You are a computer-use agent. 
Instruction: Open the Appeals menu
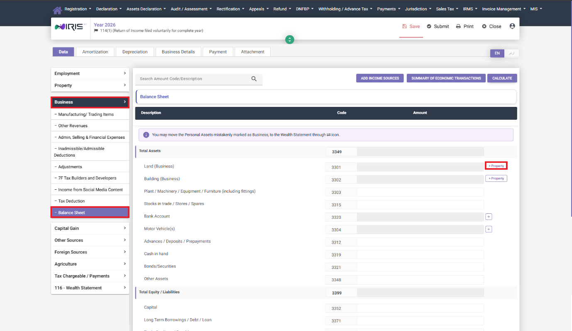[x=259, y=9]
